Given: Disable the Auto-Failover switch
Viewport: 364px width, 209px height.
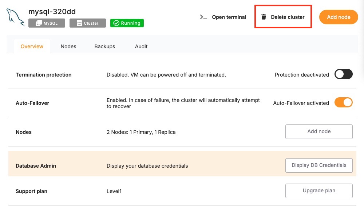Looking at the screenshot, I should pyautogui.click(x=343, y=103).
